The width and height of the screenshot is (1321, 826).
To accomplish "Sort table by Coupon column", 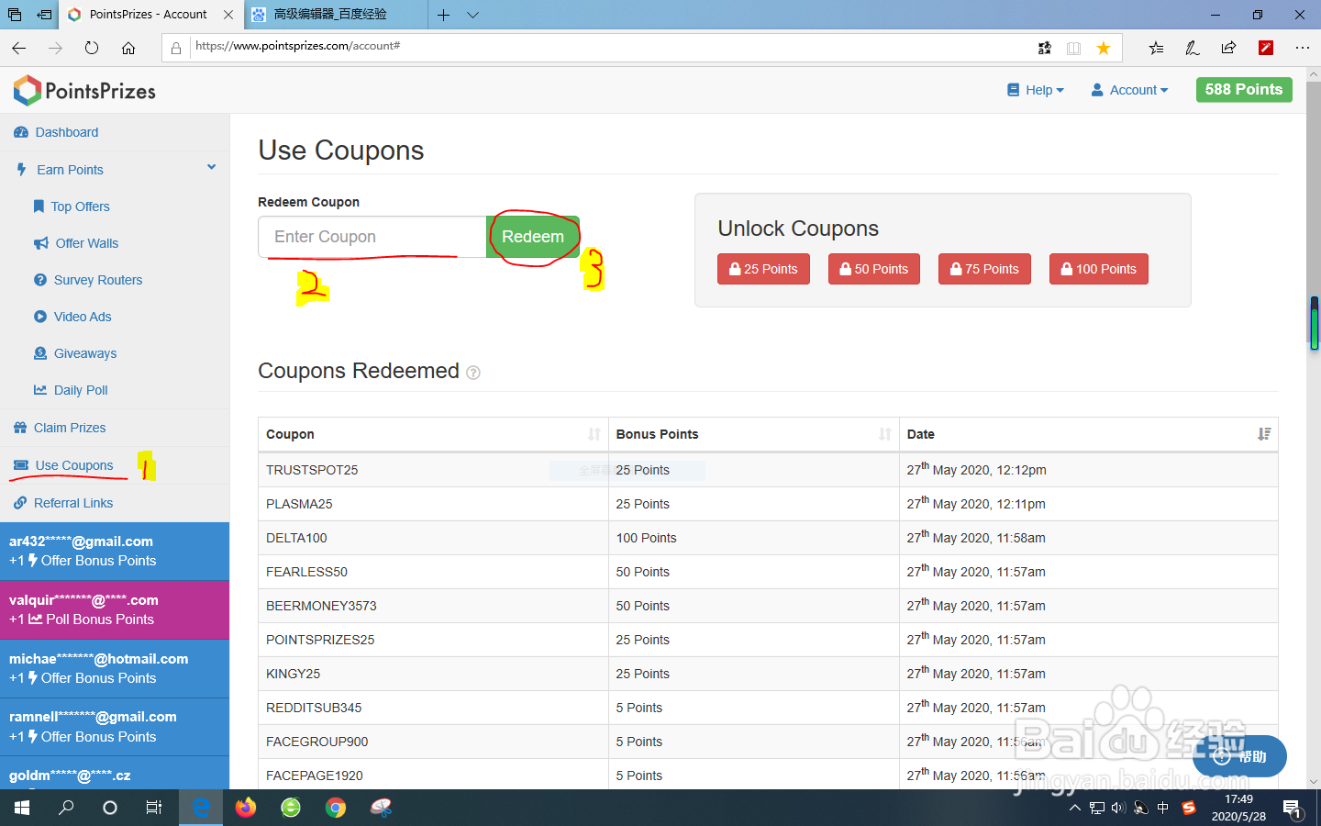I will click(x=433, y=434).
